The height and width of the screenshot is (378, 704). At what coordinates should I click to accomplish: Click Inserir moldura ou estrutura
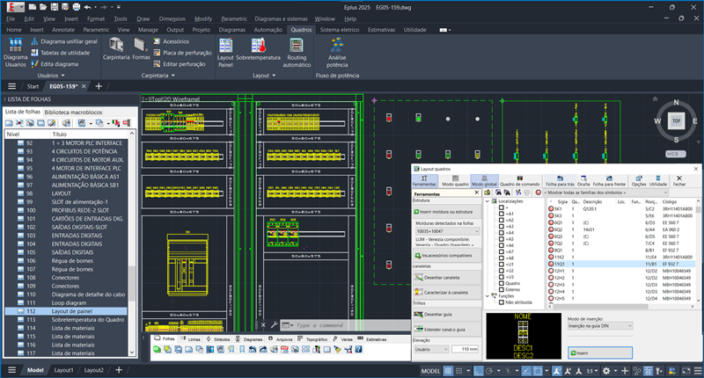pyautogui.click(x=446, y=212)
